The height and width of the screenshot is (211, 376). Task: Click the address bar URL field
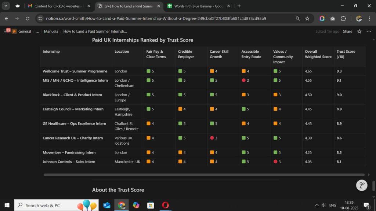[156, 18]
